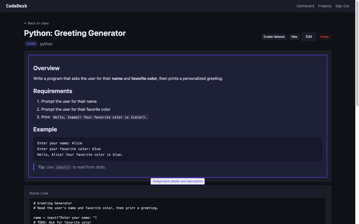Click the Assignment details and description label
Viewport: 359px width, 224px height.
coord(177,181)
